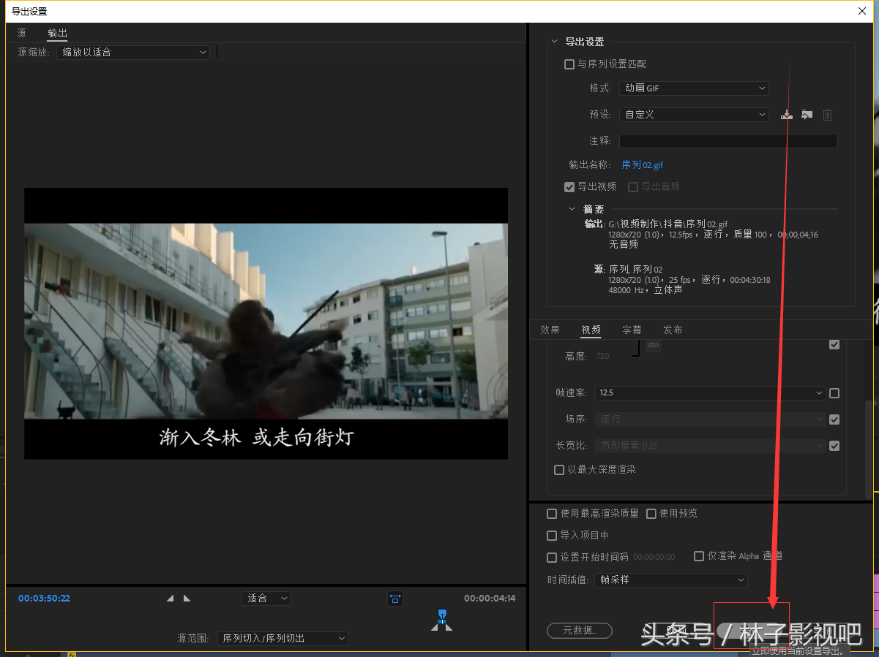Enable 与序列设置匹配 checkbox
Viewport: 879px width, 657px height.
pyautogui.click(x=569, y=64)
